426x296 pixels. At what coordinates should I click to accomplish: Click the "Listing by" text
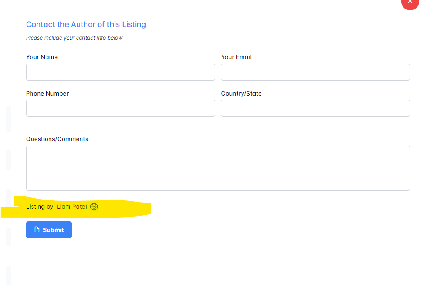coord(40,207)
